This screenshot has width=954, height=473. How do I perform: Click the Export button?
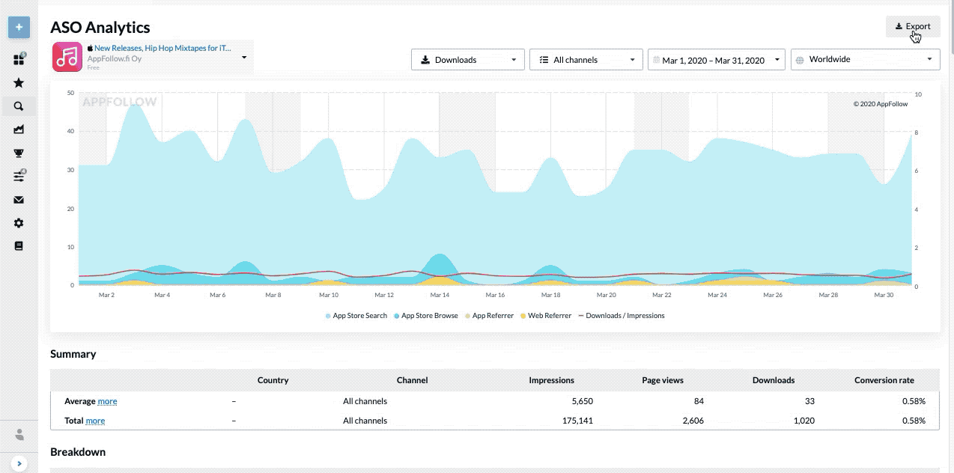(913, 26)
